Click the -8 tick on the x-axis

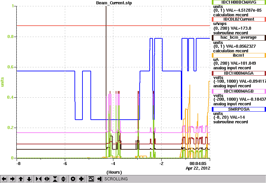point(18,164)
